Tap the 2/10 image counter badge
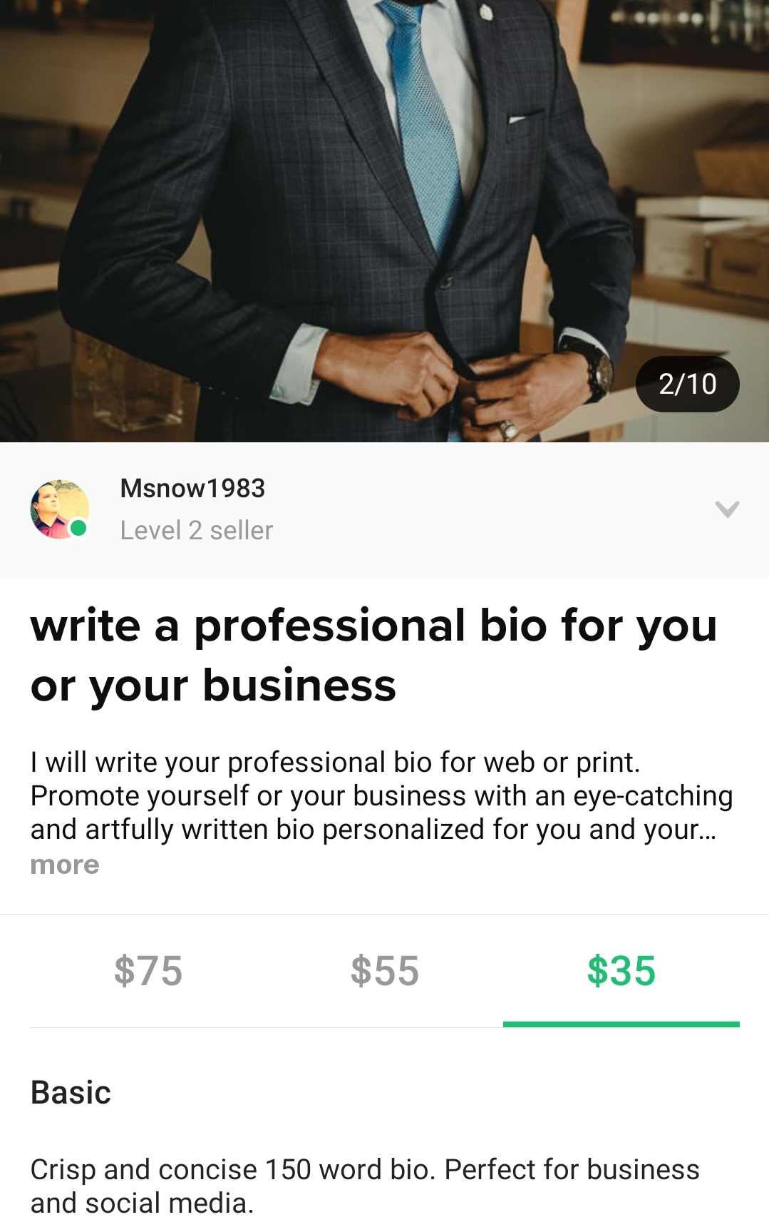This screenshot has height=1232, width=769. [x=687, y=384]
